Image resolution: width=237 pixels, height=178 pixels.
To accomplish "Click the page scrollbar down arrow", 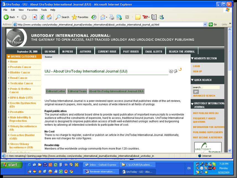I will [x=230, y=151].
